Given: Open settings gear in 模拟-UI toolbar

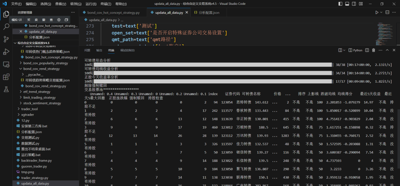Looking at the screenshot, I should click(x=59, y=20).
